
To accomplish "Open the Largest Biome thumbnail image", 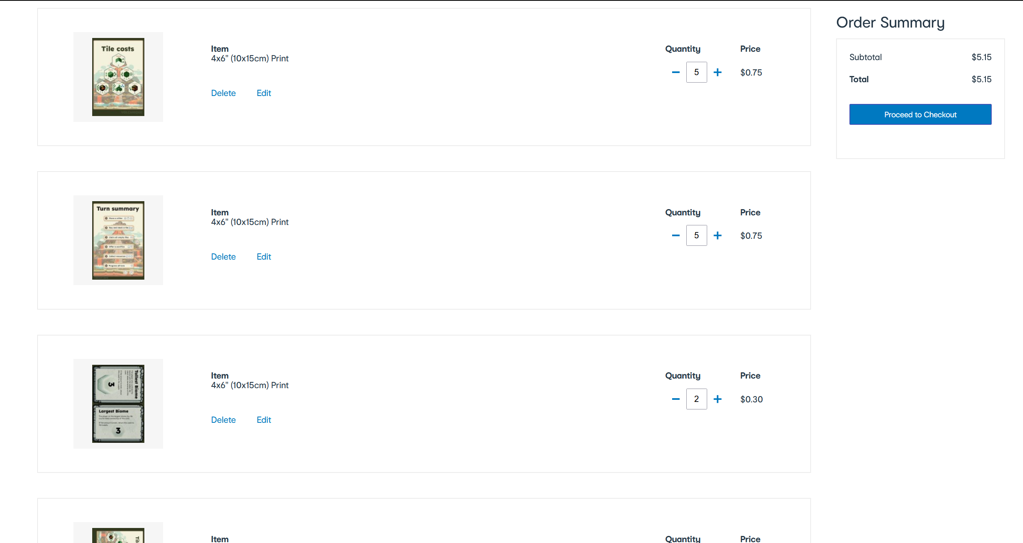I will [118, 404].
